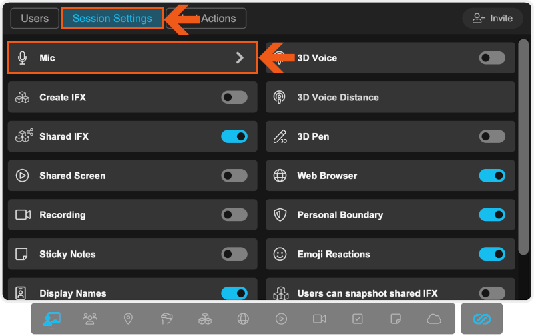Disable the Web Browser toggle
The height and width of the screenshot is (336, 534).
click(492, 176)
